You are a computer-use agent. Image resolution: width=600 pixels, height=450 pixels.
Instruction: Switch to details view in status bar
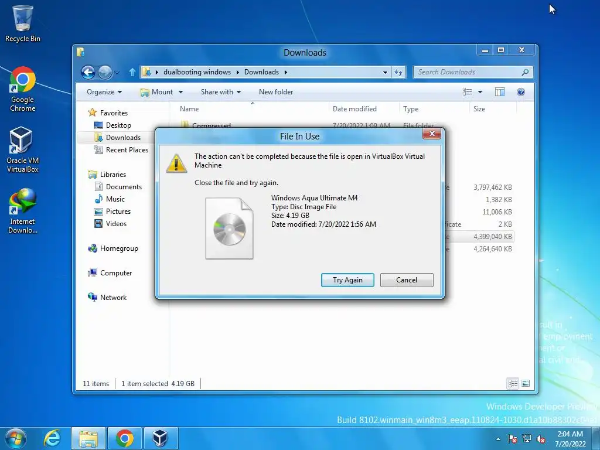(513, 383)
